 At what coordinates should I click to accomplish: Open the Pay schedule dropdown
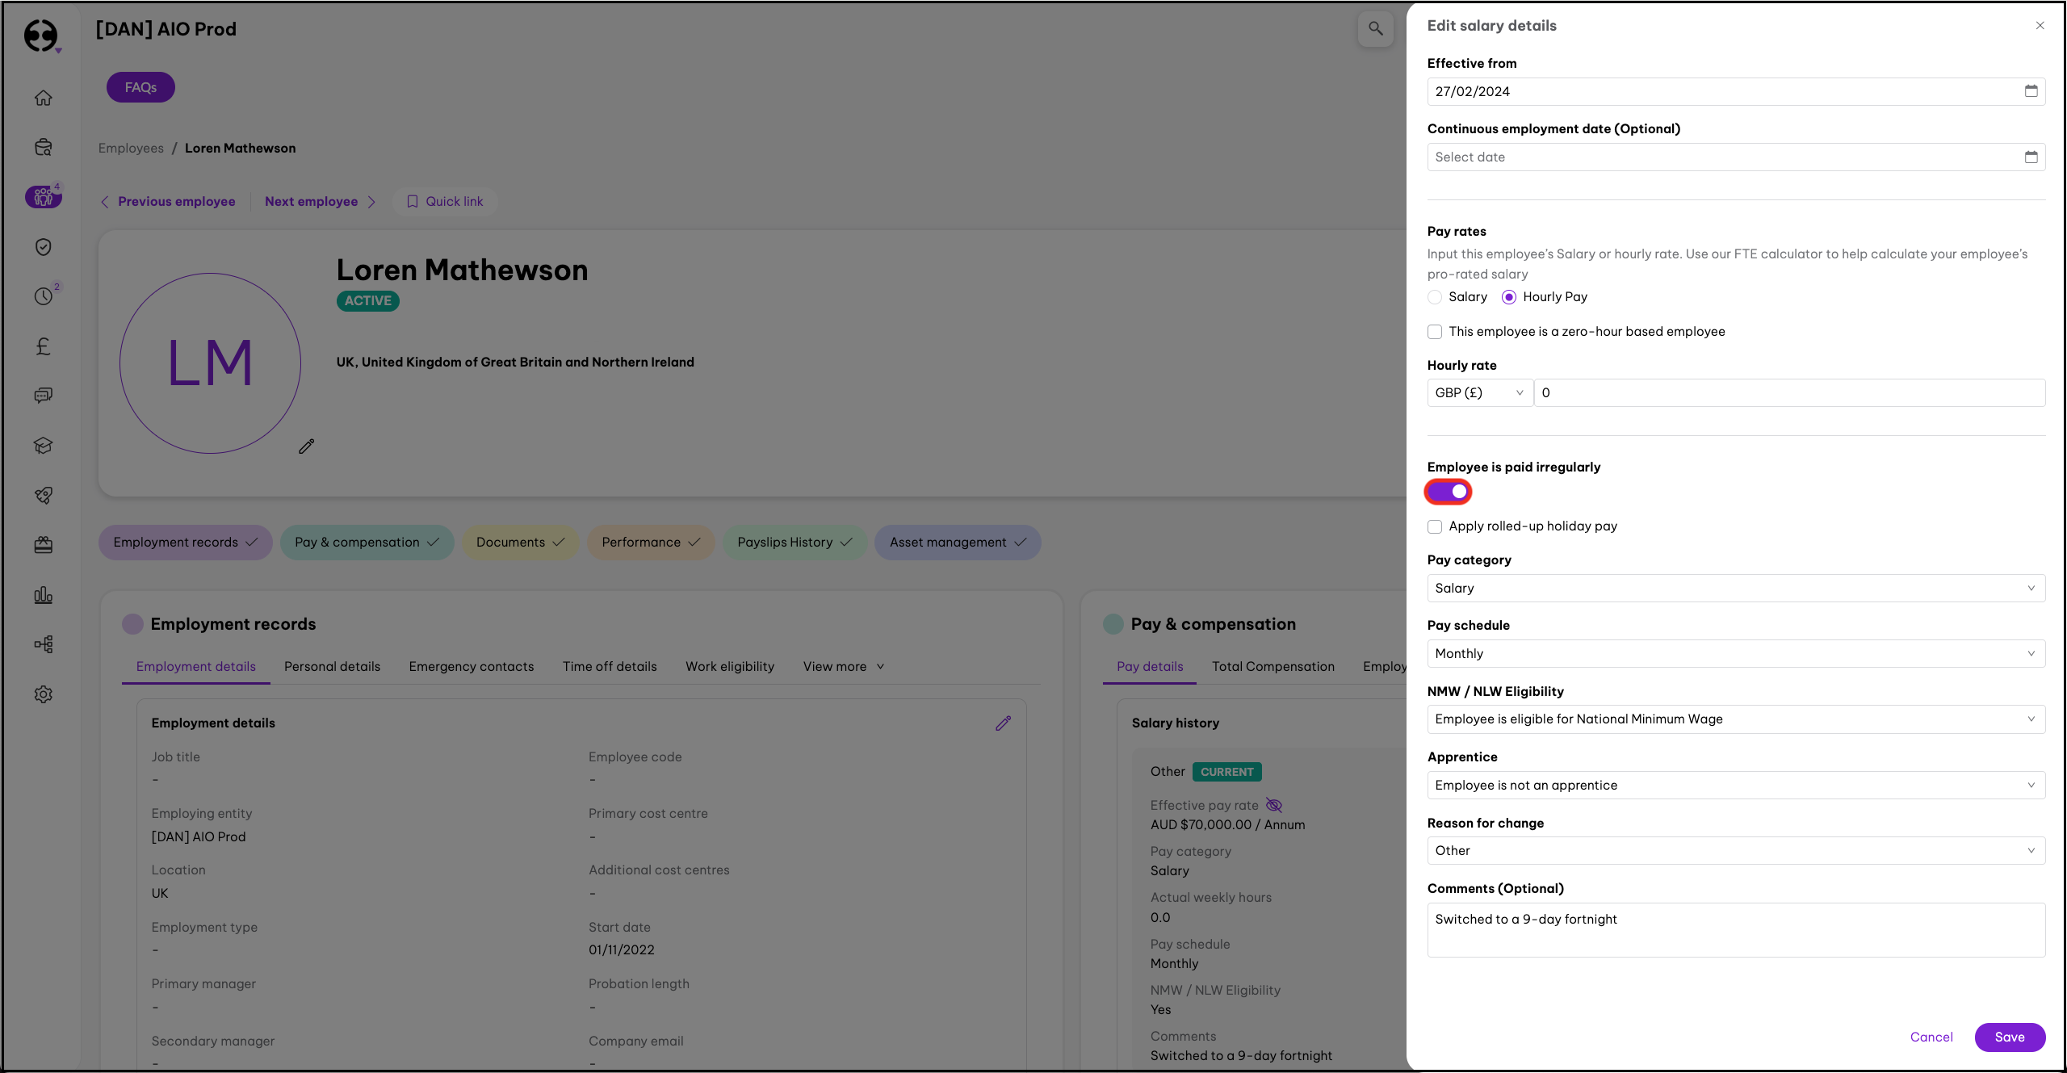tap(1735, 654)
